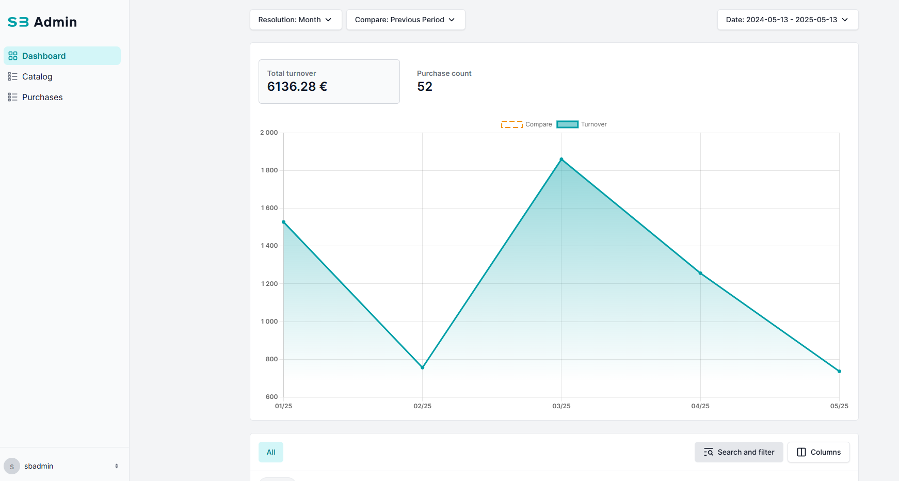Toggle the Compare series in chart legend
The height and width of the screenshot is (481, 899).
point(526,124)
